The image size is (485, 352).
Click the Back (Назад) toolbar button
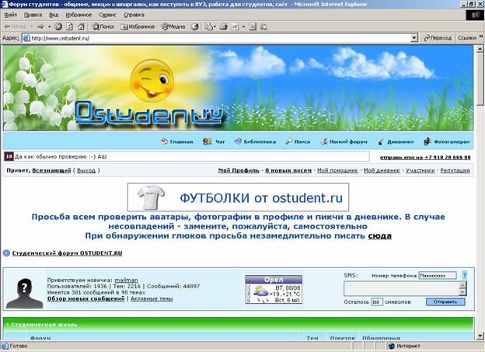15,26
